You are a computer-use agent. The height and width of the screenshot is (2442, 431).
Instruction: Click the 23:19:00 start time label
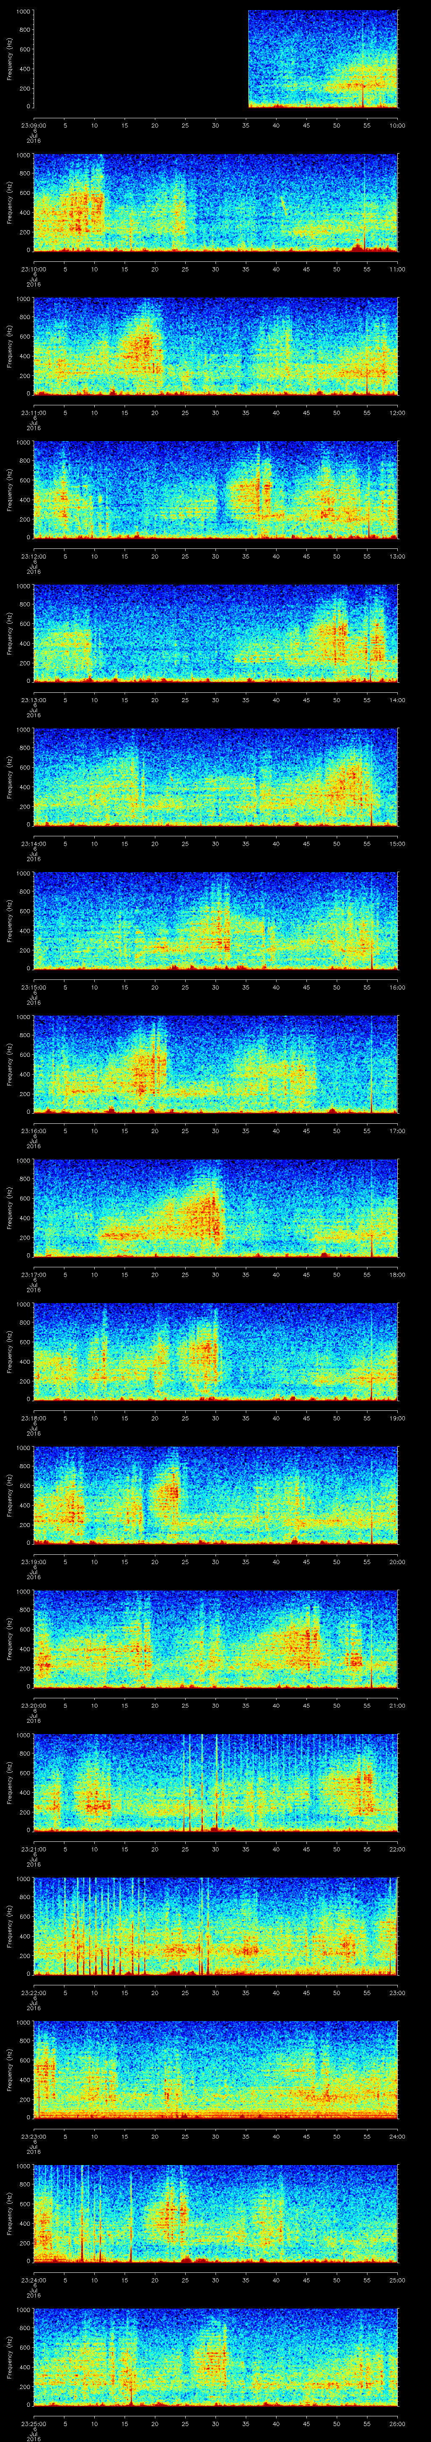point(34,1561)
